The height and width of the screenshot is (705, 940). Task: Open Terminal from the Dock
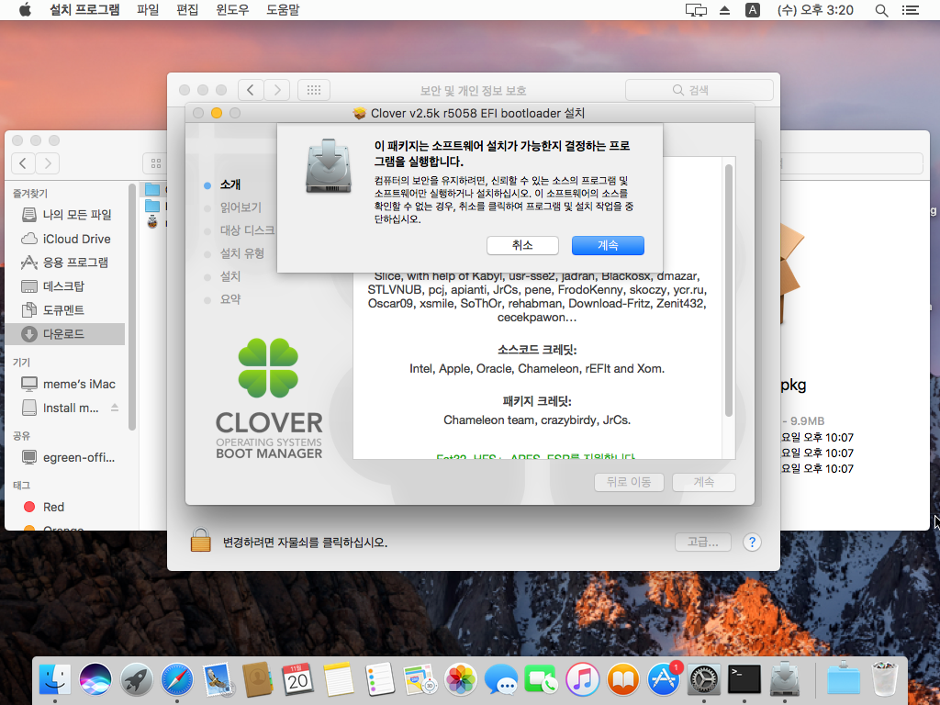[744, 680]
